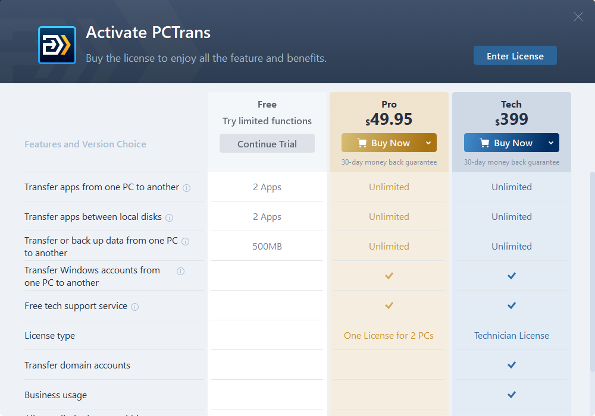The width and height of the screenshot is (595, 416).
Task: Click the Tech checkmark for Business usage
Action: (x=512, y=395)
